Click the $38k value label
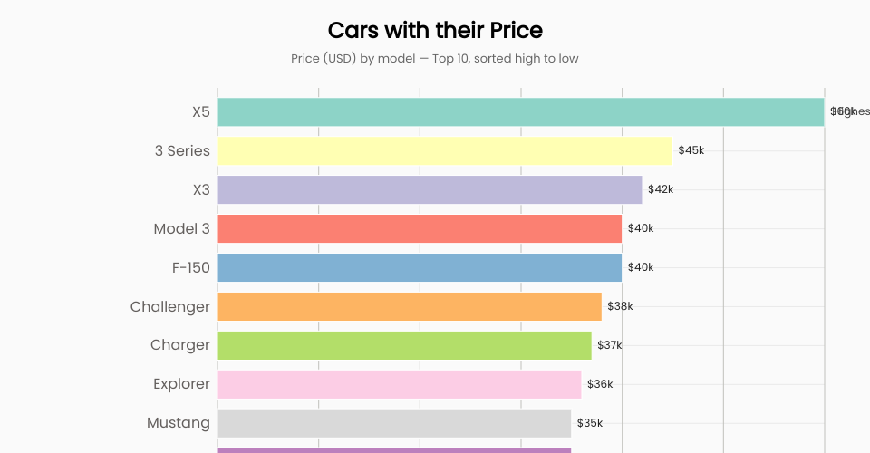870x453 pixels. coord(620,306)
